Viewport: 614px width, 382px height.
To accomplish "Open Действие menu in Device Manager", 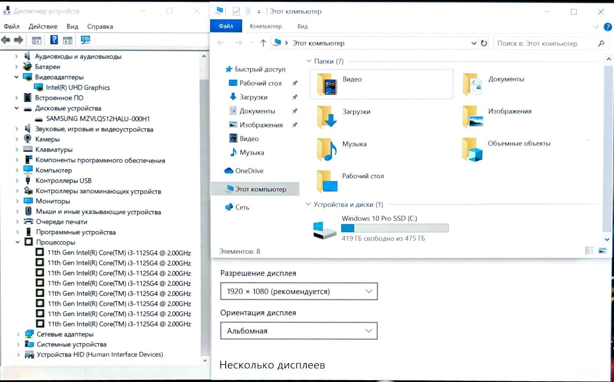I will pyautogui.click(x=43, y=26).
